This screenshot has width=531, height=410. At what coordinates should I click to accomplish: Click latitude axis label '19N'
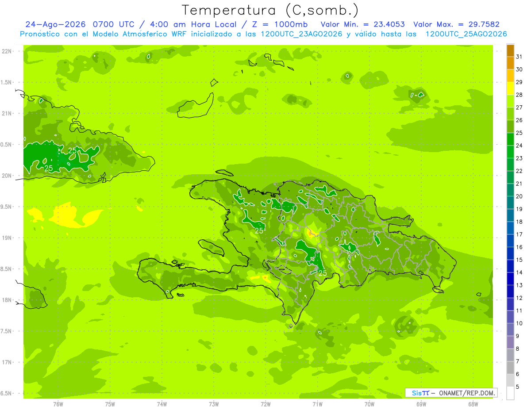8,238
